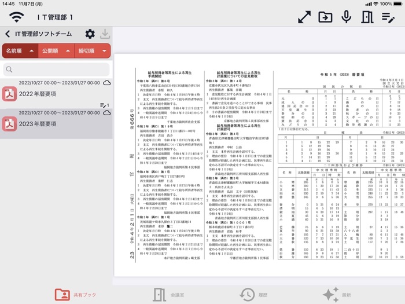Tap cloud icon for 2022年暦要項
This screenshot has width=405, height=304.
[x=107, y=83]
